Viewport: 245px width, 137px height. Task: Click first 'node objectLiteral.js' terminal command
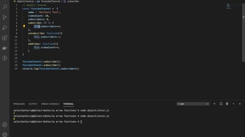coord(95,110)
